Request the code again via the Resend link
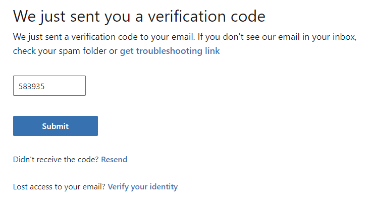 pos(114,160)
